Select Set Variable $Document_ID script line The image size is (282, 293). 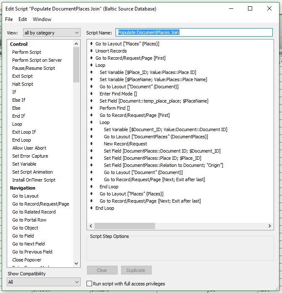pyautogui.click(x=166, y=129)
